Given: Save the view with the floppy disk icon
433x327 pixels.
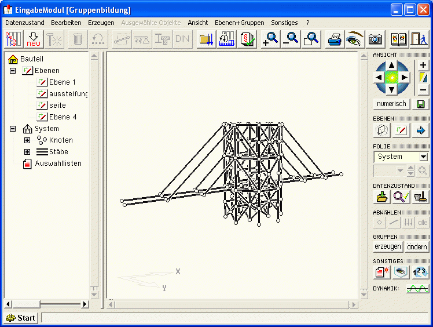Looking at the screenshot, I should (x=421, y=104).
